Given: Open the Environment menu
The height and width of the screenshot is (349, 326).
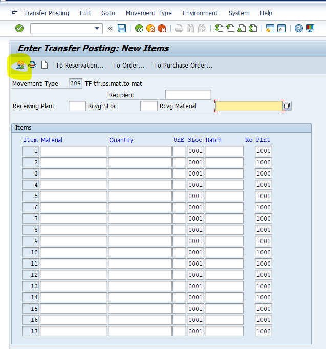Looking at the screenshot, I should 200,13.
